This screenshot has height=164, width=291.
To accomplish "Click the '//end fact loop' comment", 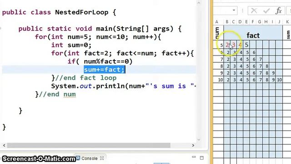I will pyautogui.click(x=86, y=78).
